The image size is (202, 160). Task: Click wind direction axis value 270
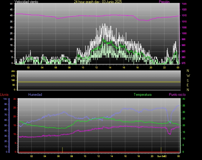click(13, 76)
